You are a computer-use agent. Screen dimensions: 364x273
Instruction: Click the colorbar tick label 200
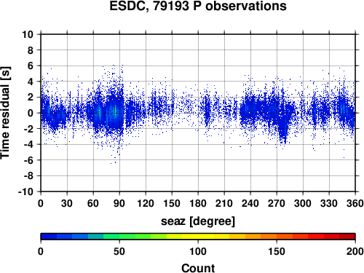click(x=355, y=251)
